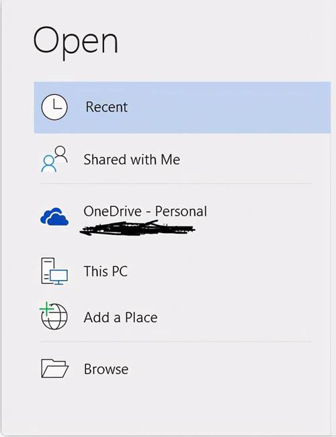Click the large Open page heading
Viewport: 336px width, 437px height.
click(x=76, y=41)
